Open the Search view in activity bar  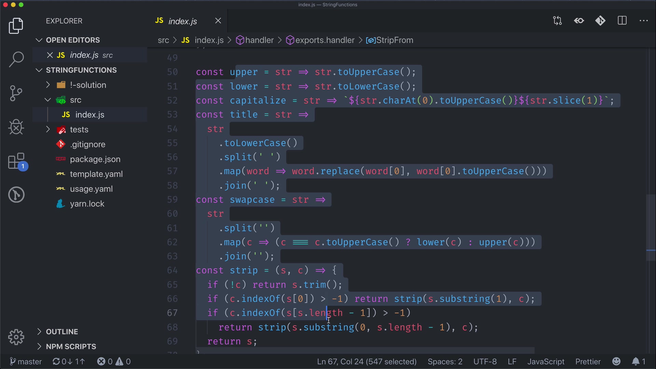pyautogui.click(x=16, y=59)
